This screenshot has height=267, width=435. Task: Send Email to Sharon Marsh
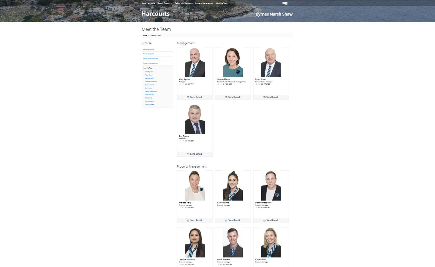233,97
